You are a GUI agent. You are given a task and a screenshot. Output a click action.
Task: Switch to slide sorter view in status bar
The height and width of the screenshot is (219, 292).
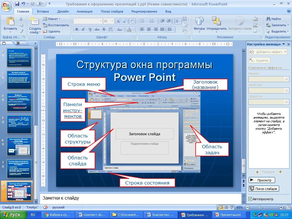[x=226, y=207]
